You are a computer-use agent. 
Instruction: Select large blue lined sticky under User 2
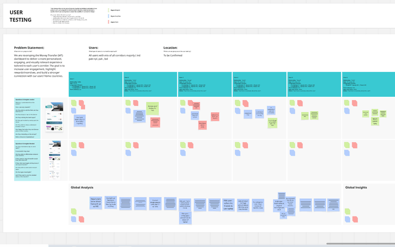(x=139, y=116)
